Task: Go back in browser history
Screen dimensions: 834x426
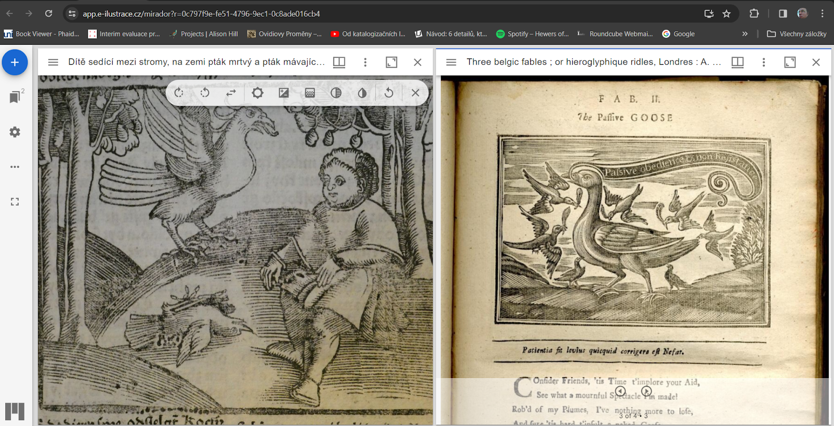Action: 9,14
